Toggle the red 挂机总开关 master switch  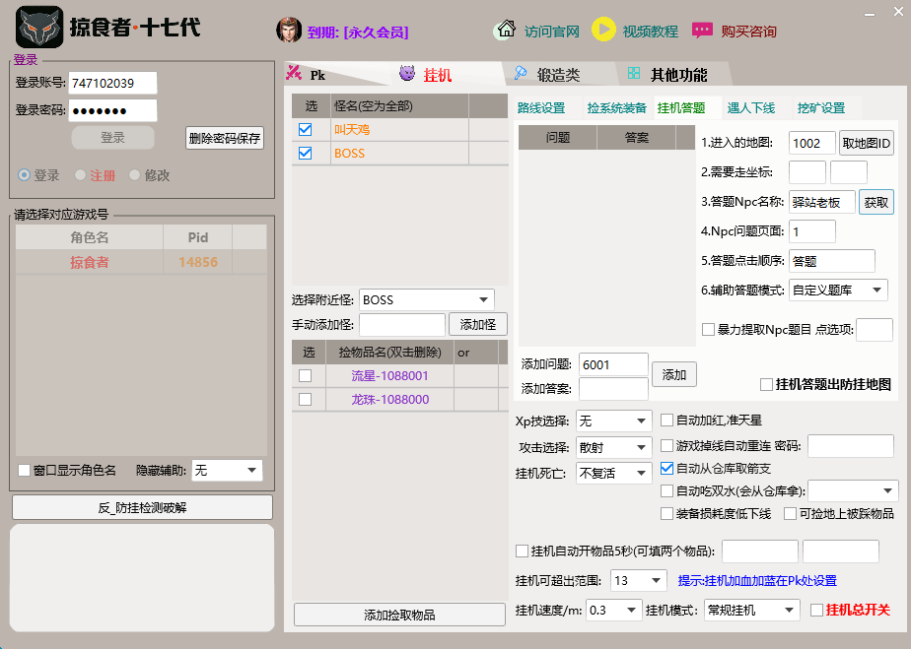817,610
